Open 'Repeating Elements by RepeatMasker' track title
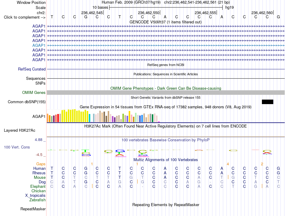The image size is (285, 216). pyautogui.click(x=166, y=205)
